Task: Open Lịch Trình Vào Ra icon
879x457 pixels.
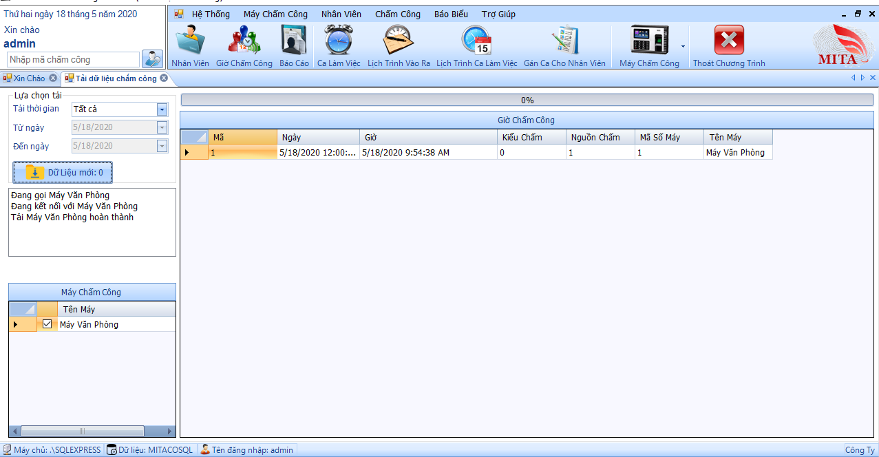Action: point(399,41)
